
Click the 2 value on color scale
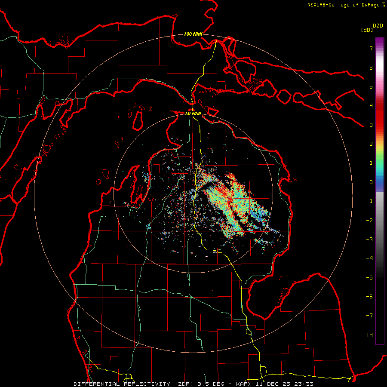click(371, 144)
